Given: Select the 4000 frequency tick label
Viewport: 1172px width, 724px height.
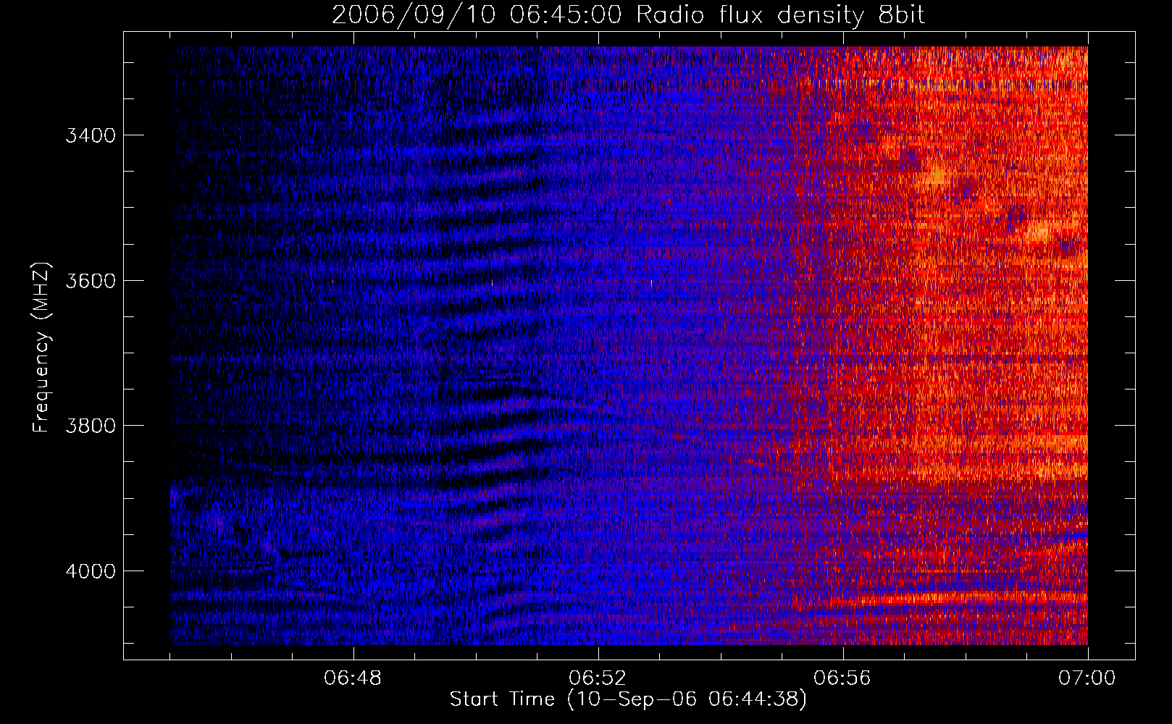Looking at the screenshot, I should pyautogui.click(x=91, y=571).
